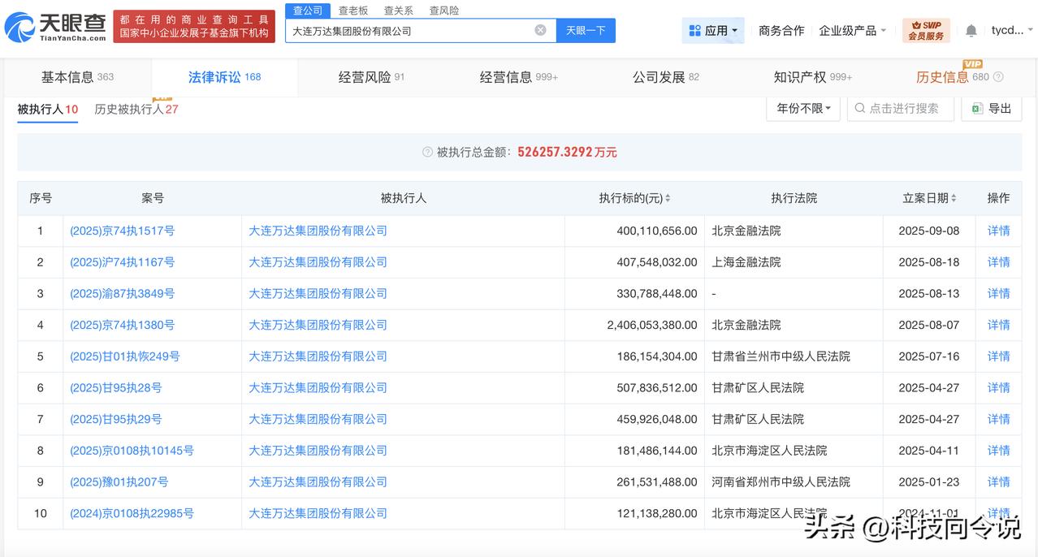Screen dimensions: 1038x557
Task: Click 甘肃省兰州市中级人民法院 court cell
Action: 781,356
